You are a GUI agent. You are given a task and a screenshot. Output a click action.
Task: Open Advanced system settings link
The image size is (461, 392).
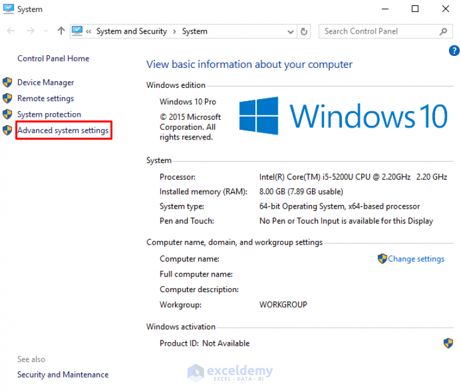(63, 130)
